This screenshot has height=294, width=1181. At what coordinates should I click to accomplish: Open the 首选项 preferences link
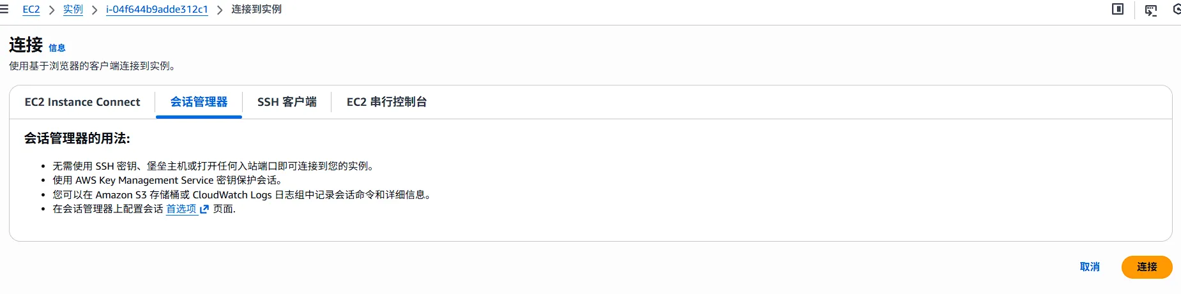181,209
